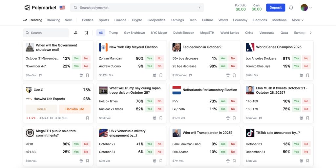This screenshot has height=168, width=336.
Task: Bookmark the TikTok sale announced market
Action: [307, 161]
